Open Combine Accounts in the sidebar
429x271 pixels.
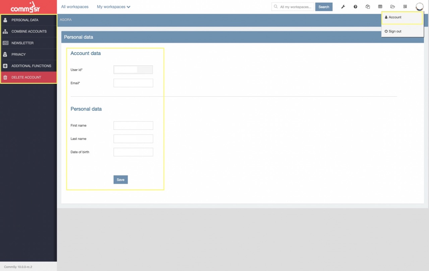coord(29,32)
